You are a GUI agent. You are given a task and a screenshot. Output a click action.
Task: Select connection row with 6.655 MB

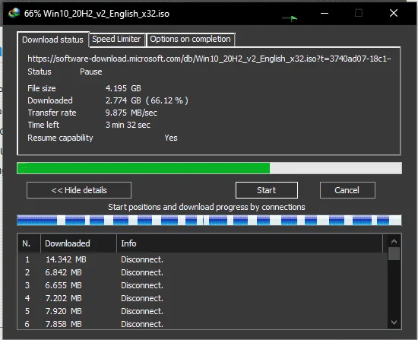(203, 285)
